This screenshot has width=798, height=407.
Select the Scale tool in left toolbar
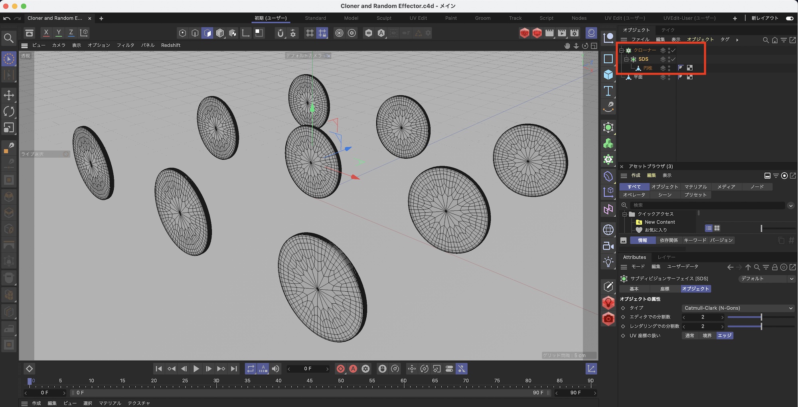(x=9, y=128)
